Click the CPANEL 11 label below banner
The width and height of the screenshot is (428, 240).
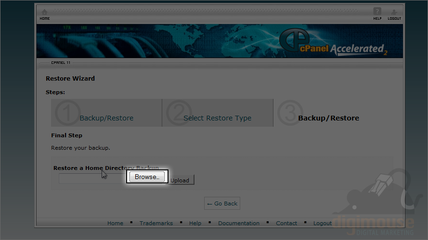pos(61,63)
